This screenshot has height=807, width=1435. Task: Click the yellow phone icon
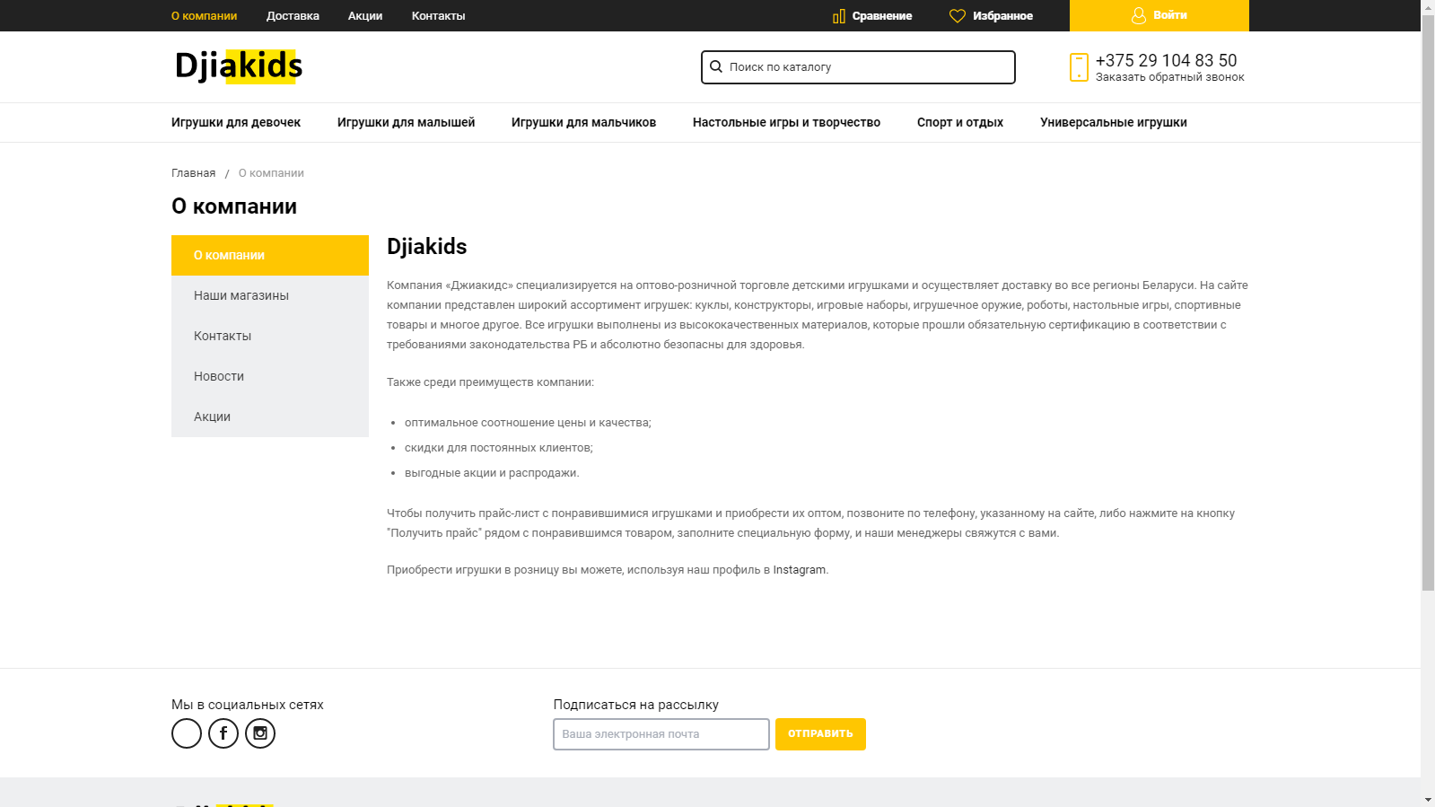1079,67
